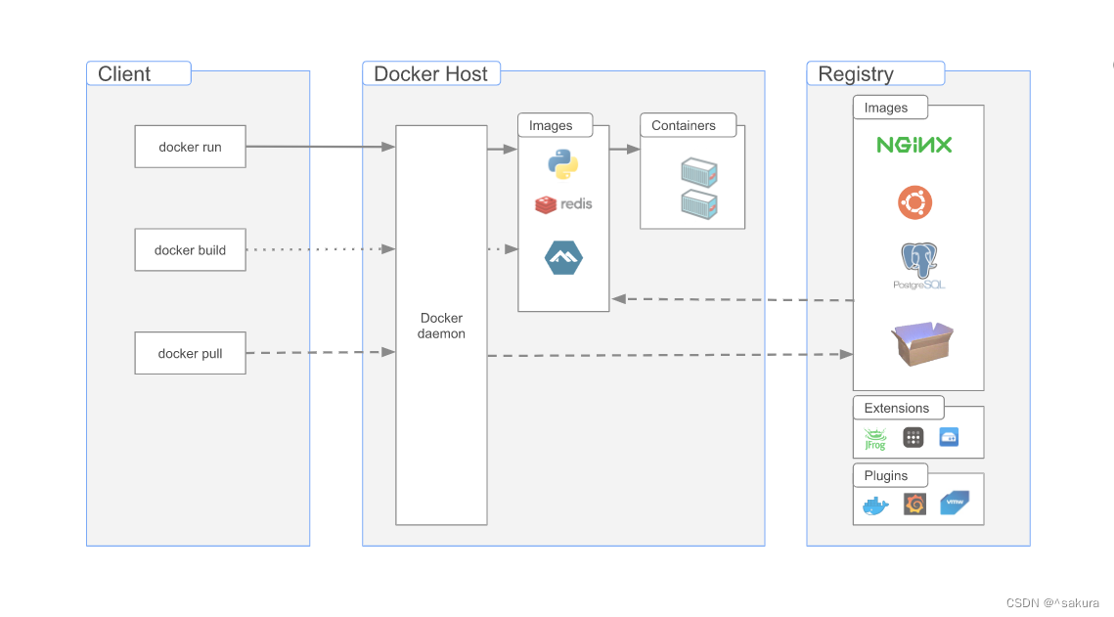Click the docker build command box

[x=190, y=249]
